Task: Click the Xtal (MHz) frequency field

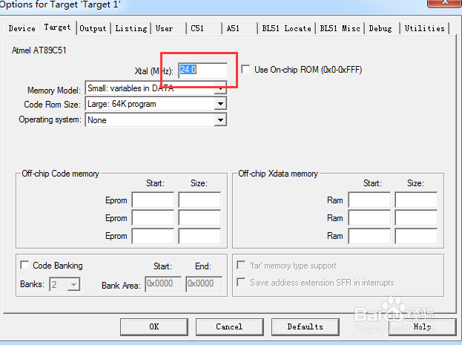Action: [202, 70]
